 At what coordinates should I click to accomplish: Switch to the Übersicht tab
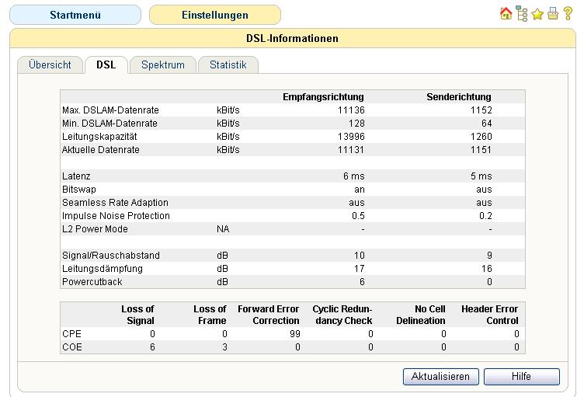(50, 65)
